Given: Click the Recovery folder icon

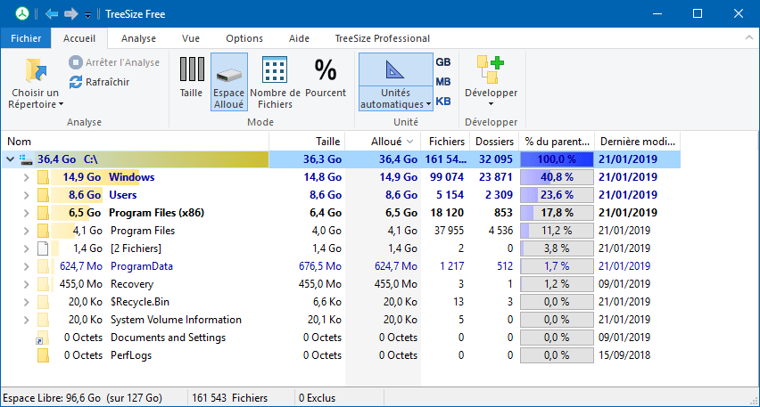Looking at the screenshot, I should (x=43, y=284).
